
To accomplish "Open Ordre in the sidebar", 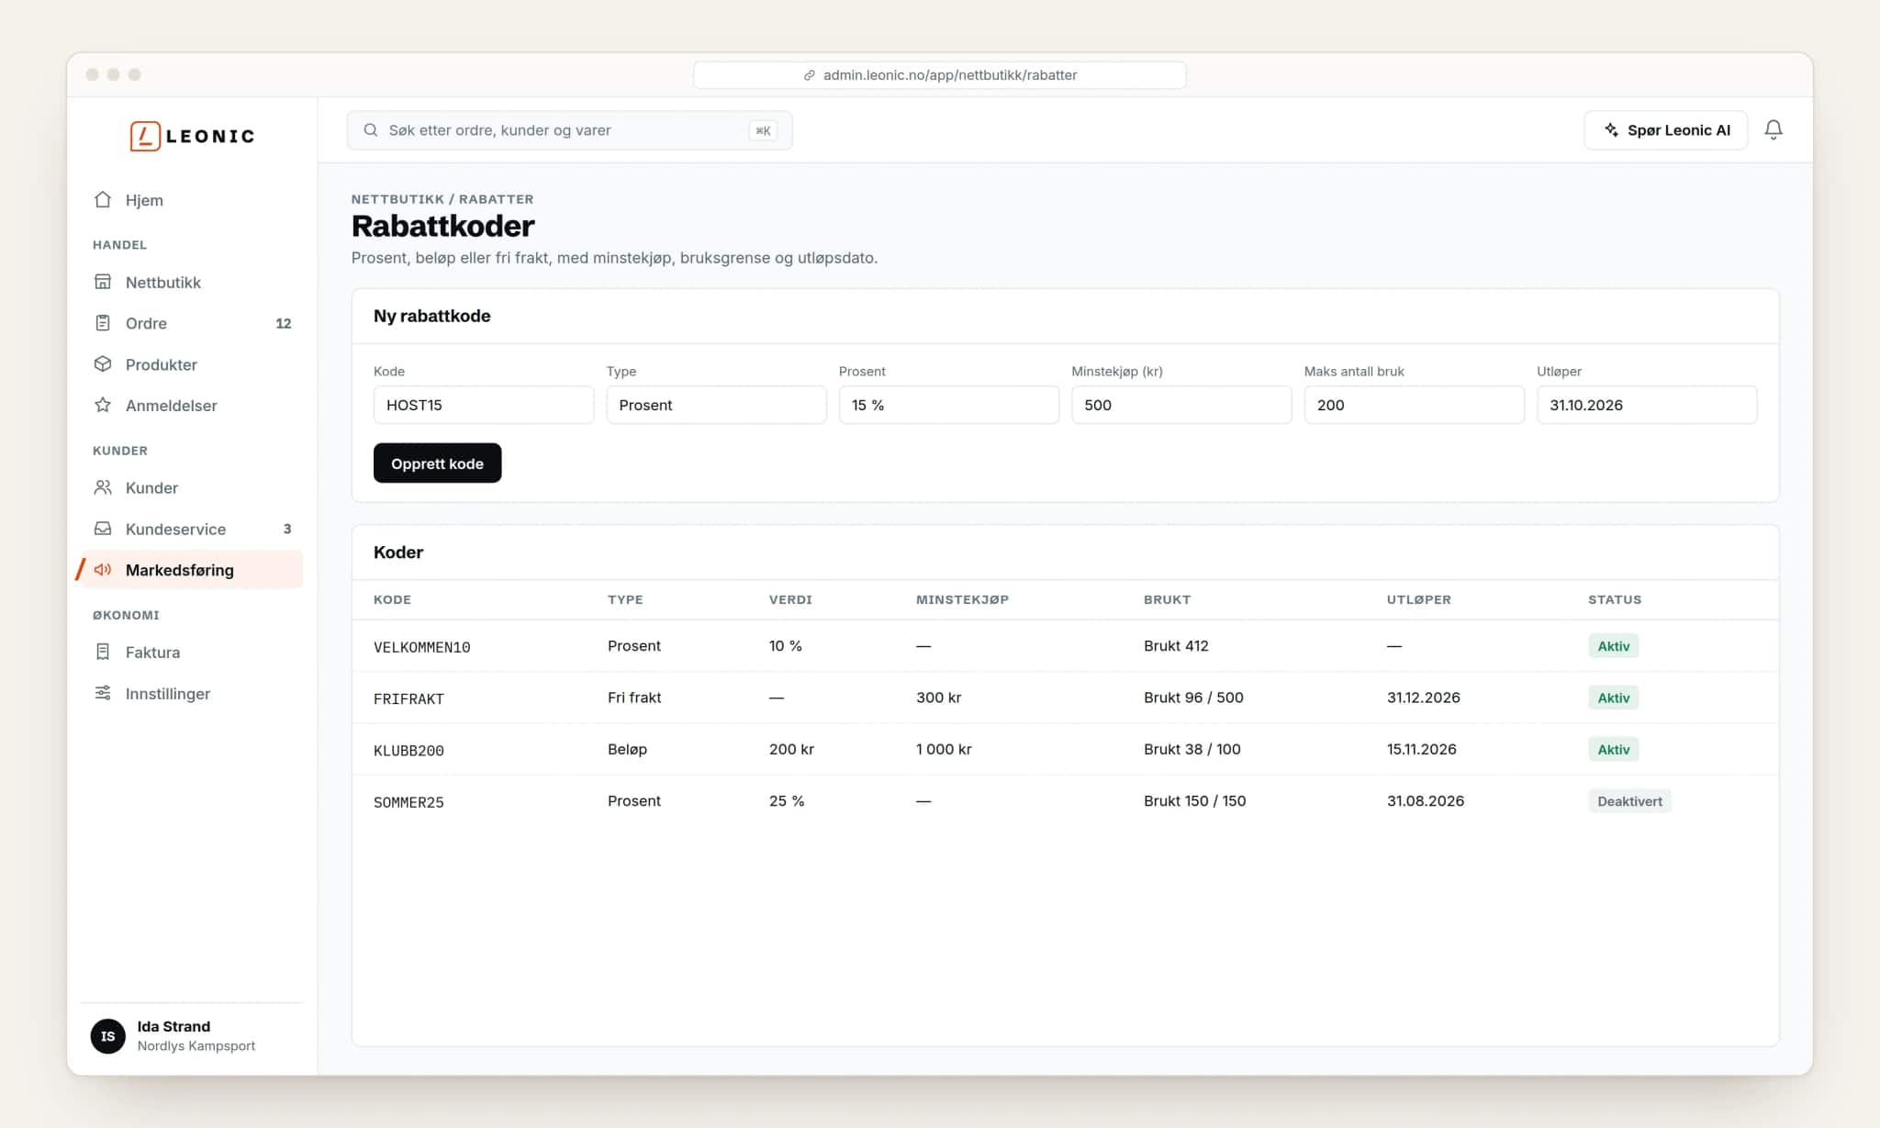I will pyautogui.click(x=192, y=323).
